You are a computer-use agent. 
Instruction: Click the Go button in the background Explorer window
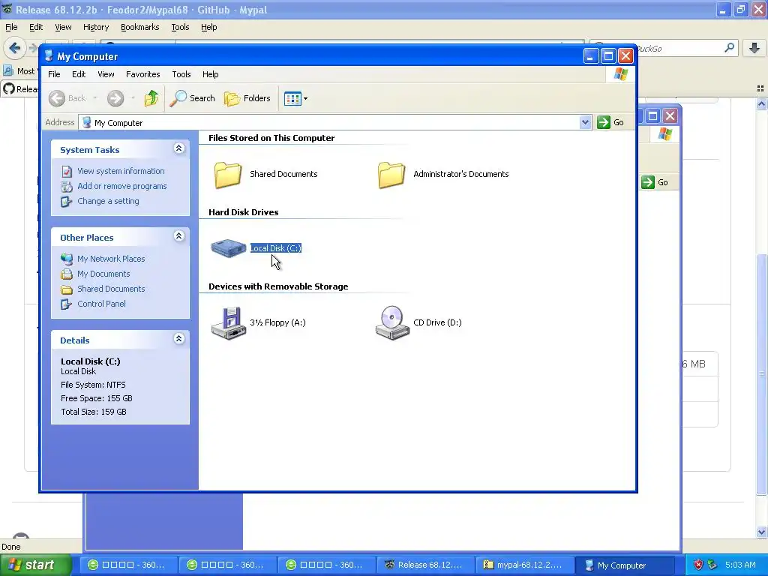click(655, 182)
